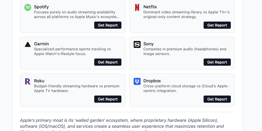The height and width of the screenshot is (131, 262).
Task: Get the report for Spotify
Action: pyautogui.click(x=108, y=25)
